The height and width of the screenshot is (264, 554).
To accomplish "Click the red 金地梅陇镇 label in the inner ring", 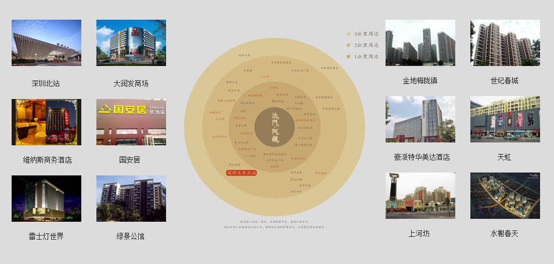I will [x=255, y=96].
